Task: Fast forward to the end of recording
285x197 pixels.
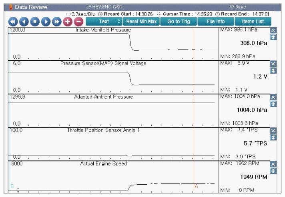Action: pos(56,22)
